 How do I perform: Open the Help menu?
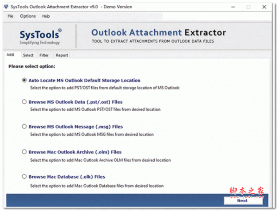[x=46, y=16]
